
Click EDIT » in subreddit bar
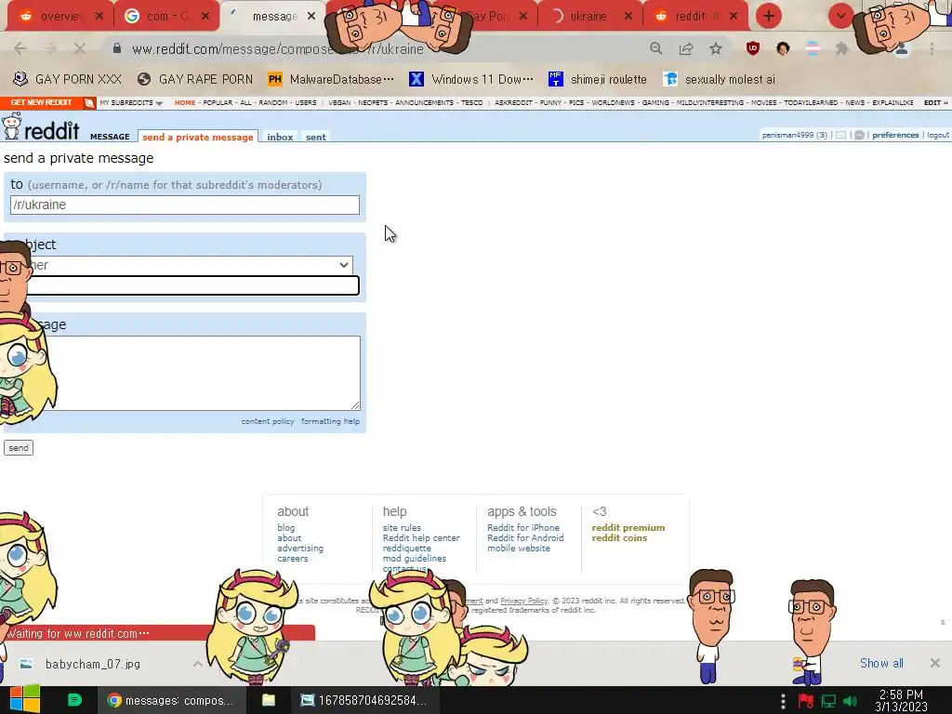(935, 102)
